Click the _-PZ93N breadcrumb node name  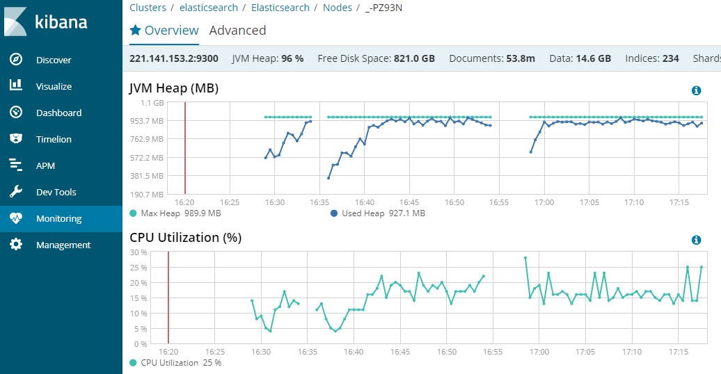pos(383,8)
